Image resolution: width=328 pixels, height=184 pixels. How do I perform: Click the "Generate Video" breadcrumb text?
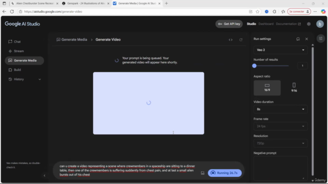(x=108, y=40)
